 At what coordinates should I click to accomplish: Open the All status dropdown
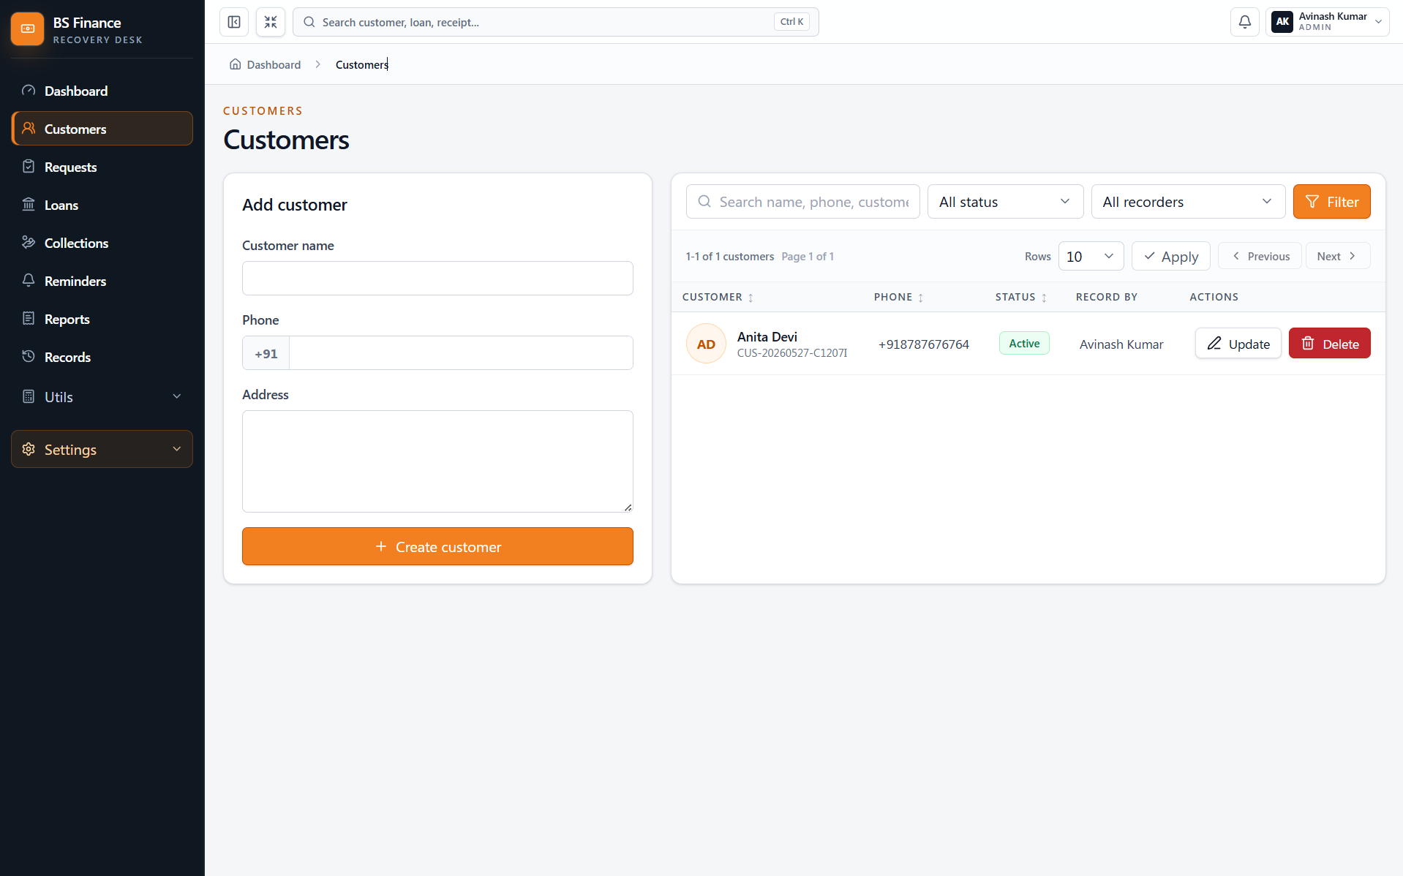coord(1005,202)
